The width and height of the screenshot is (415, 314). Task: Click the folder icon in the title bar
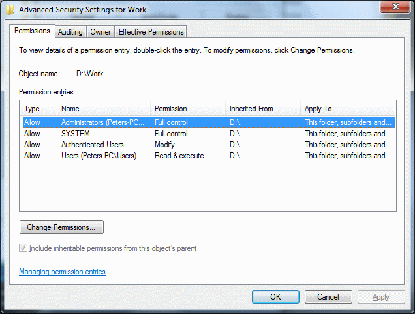click(x=10, y=10)
